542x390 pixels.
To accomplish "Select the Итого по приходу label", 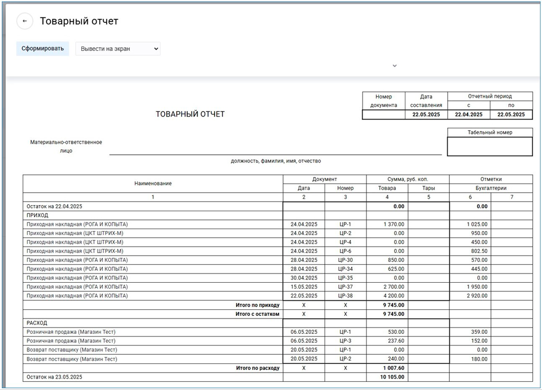I will click(257, 305).
